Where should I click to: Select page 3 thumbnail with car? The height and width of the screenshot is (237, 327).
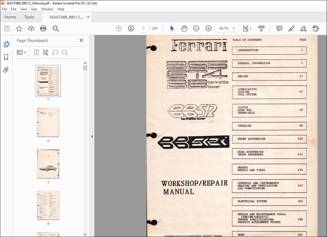48,164
